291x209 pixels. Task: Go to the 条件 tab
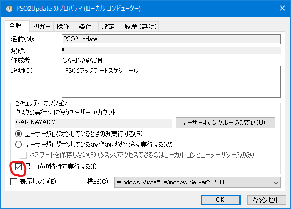coord(86,26)
